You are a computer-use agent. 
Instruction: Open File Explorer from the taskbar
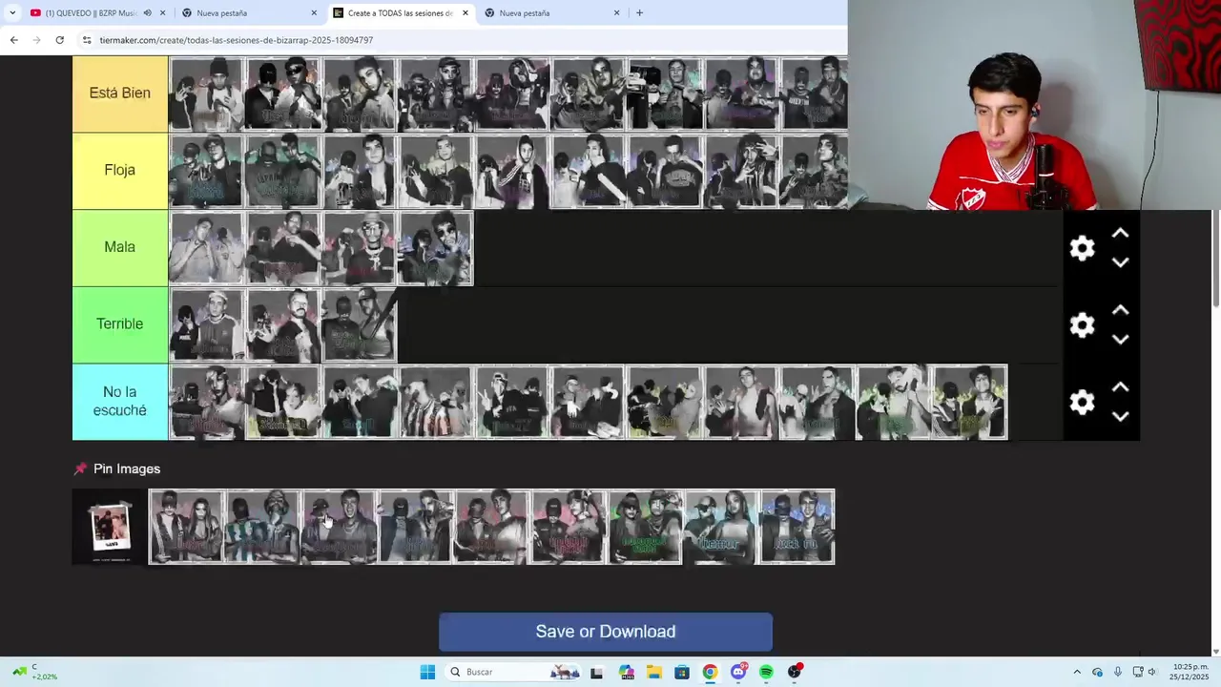pos(654,672)
